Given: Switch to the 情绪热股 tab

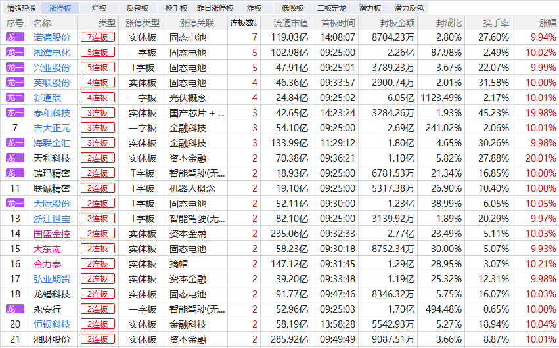Looking at the screenshot, I should [x=22, y=8].
